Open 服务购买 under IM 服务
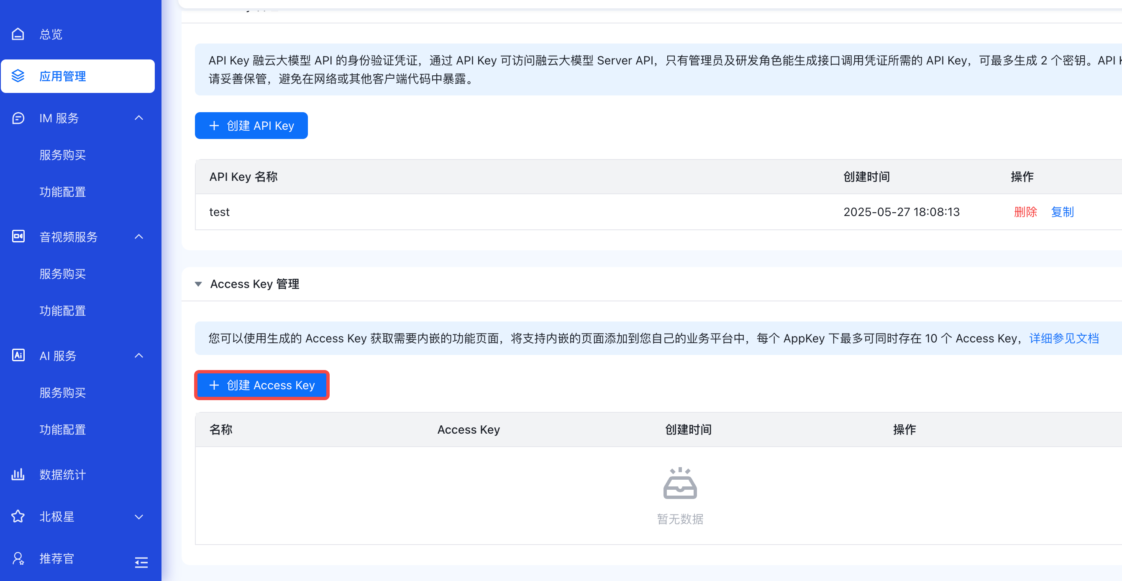The height and width of the screenshot is (581, 1122). point(62,155)
